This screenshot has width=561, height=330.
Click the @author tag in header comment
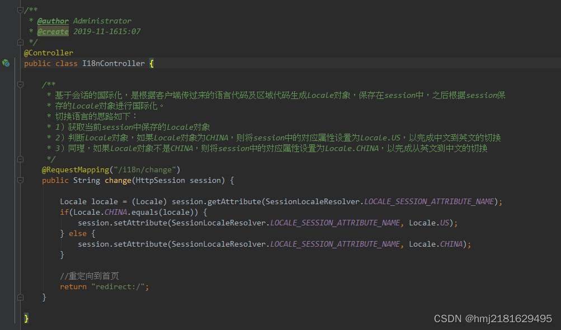(x=53, y=21)
